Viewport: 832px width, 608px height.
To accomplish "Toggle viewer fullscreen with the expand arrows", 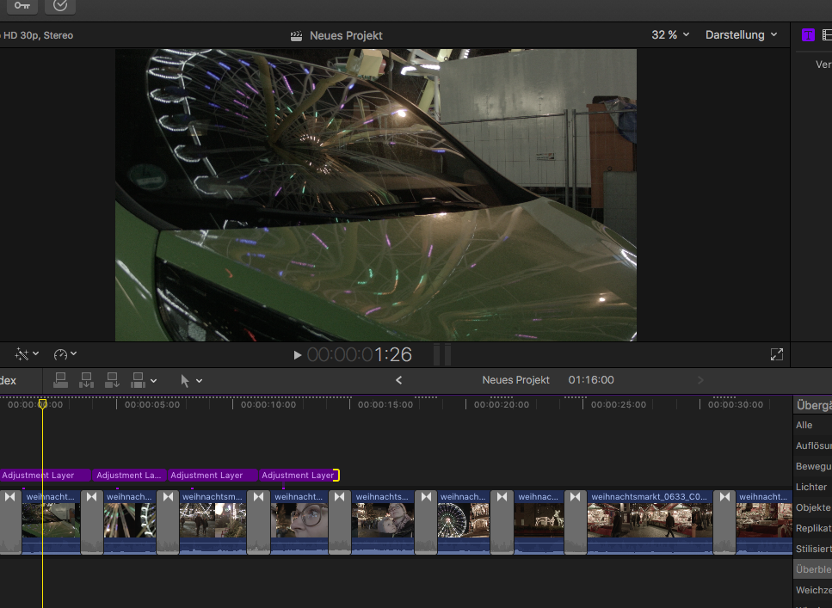I will coord(776,354).
